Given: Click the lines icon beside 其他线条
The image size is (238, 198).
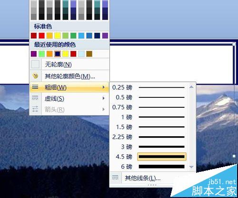Looking at the screenshot, I should 115,178.
